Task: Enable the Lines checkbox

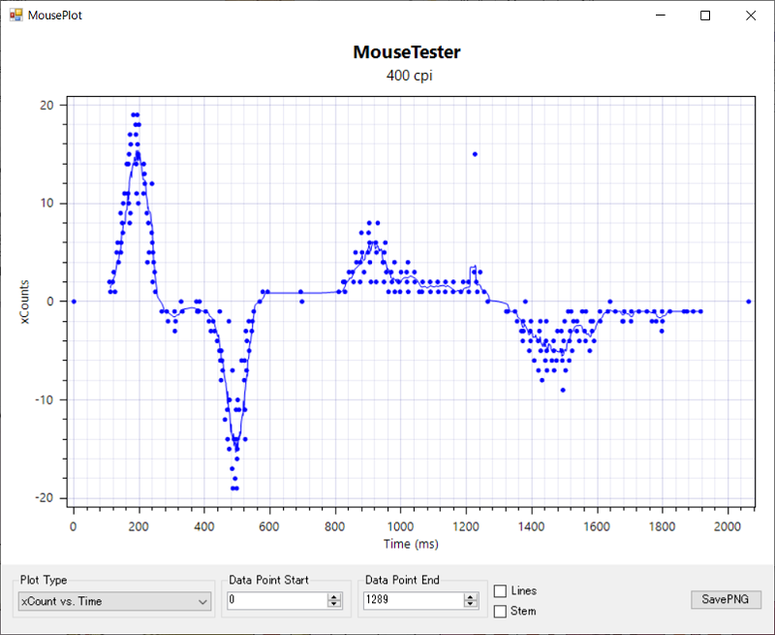Action: pos(500,591)
